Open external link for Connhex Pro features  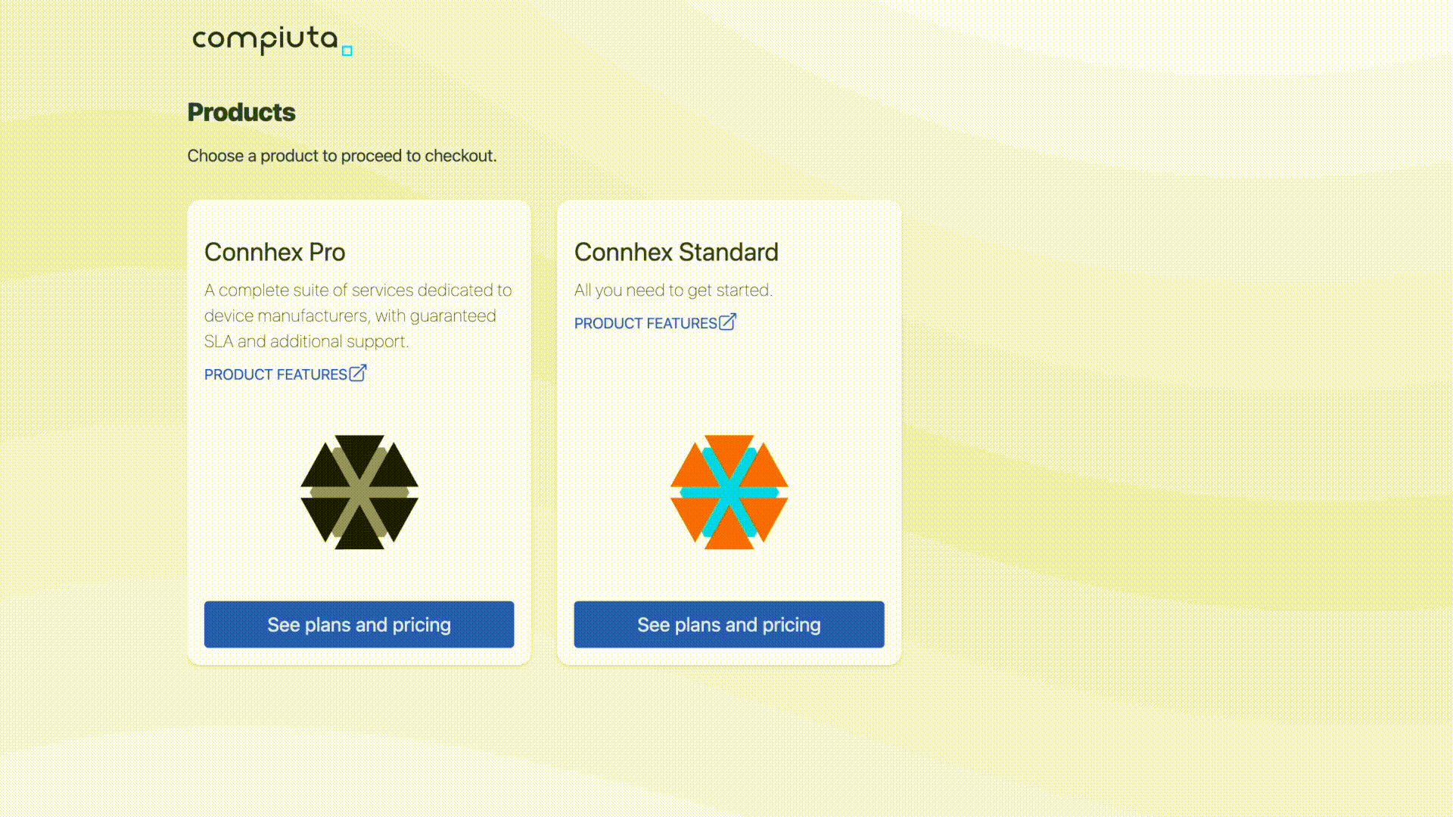[x=285, y=373]
